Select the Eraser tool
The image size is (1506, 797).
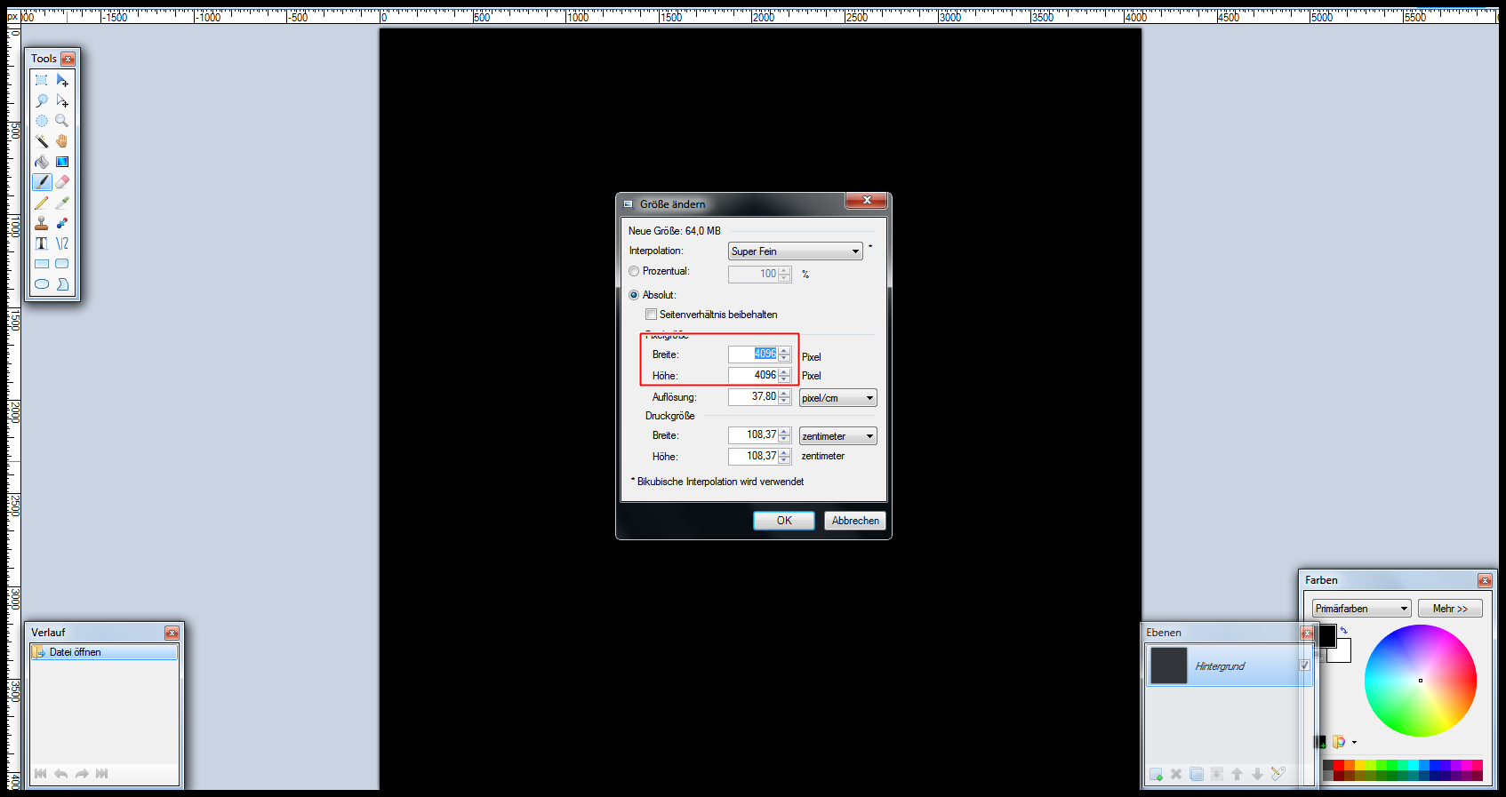pos(62,182)
